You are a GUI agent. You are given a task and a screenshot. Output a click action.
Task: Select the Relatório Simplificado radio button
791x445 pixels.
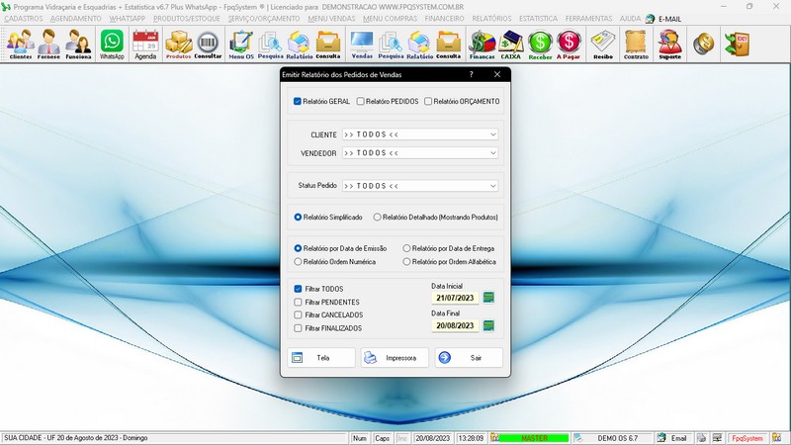click(x=298, y=217)
